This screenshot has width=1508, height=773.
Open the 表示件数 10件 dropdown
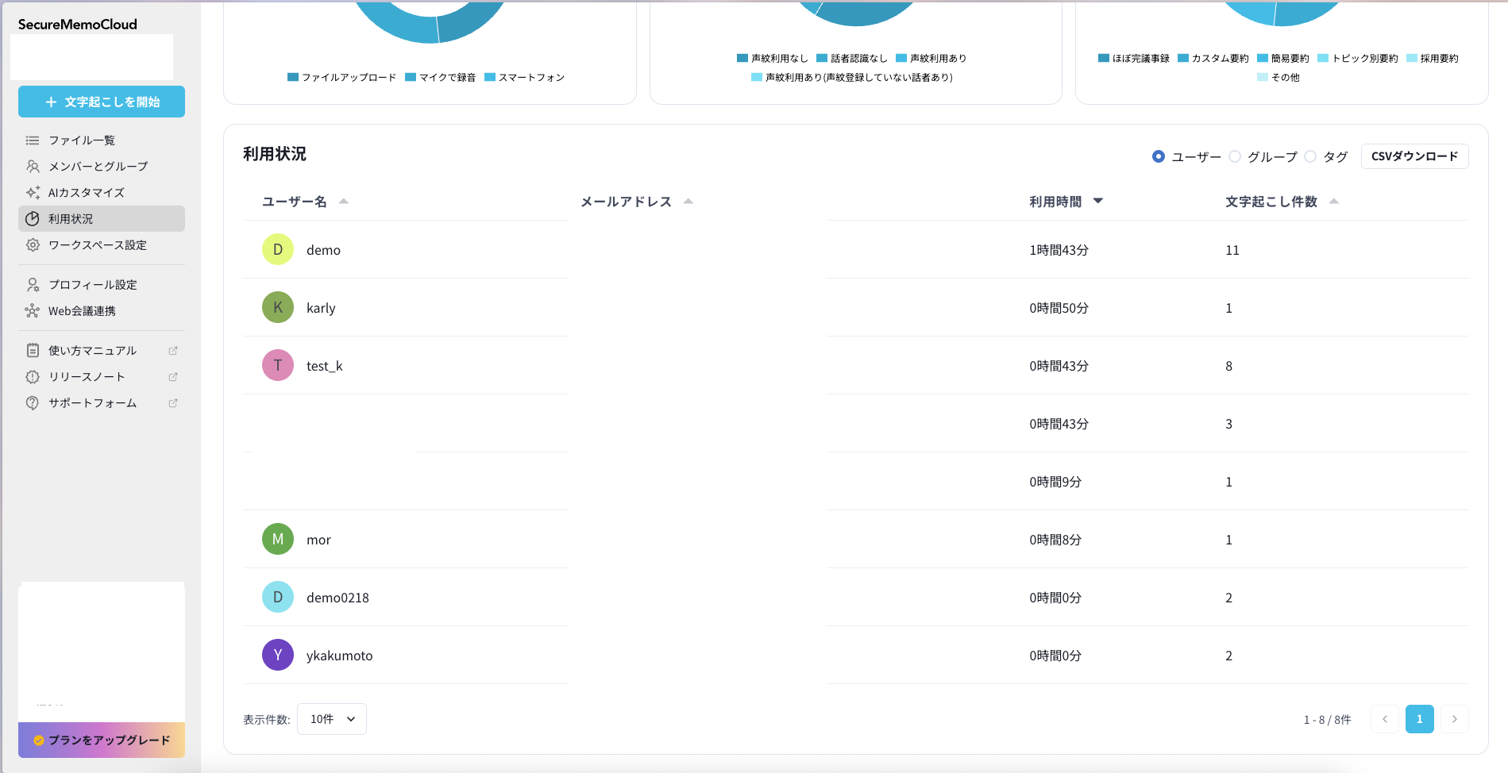[331, 718]
